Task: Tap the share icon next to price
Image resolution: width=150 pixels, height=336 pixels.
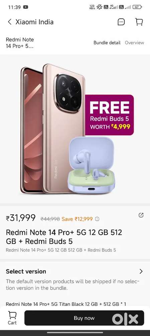Action: [x=141, y=215]
